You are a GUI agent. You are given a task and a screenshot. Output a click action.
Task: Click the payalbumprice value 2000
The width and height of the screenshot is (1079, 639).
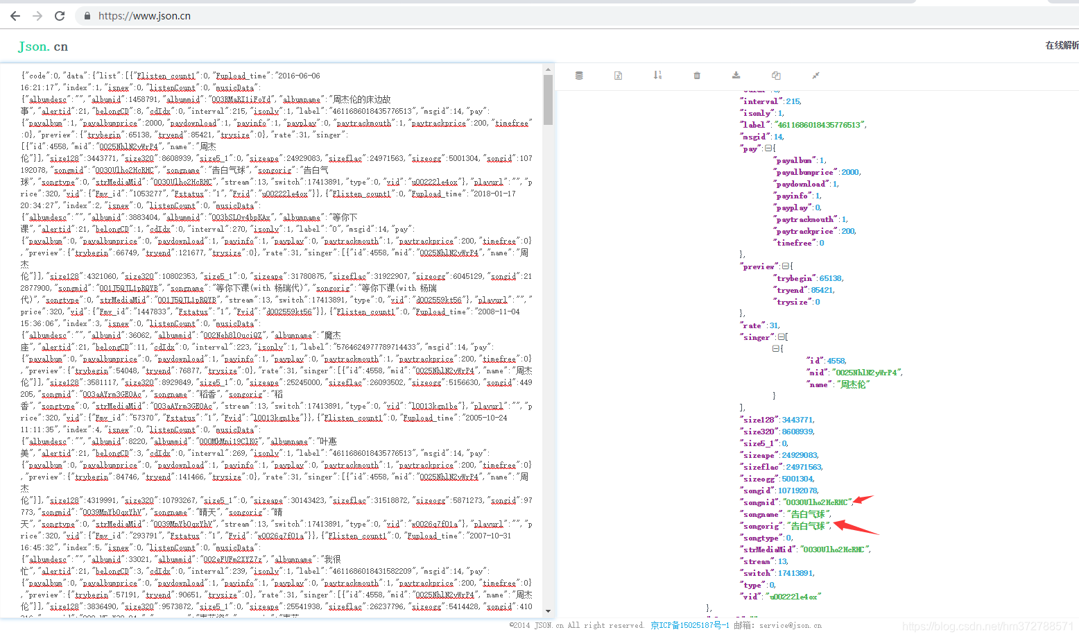(x=850, y=172)
